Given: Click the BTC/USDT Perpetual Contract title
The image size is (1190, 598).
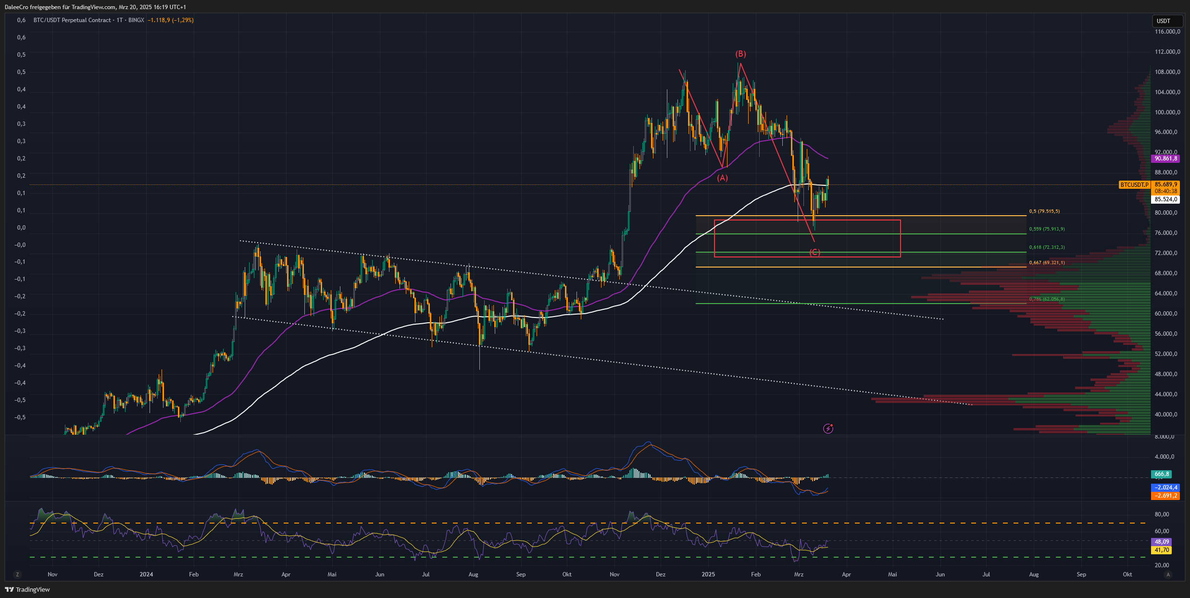Looking at the screenshot, I should (72, 20).
